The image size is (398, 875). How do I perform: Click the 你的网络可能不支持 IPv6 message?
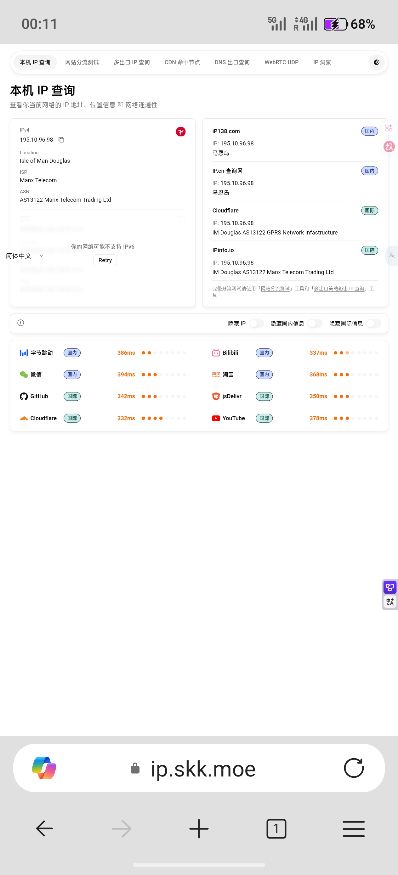(103, 246)
